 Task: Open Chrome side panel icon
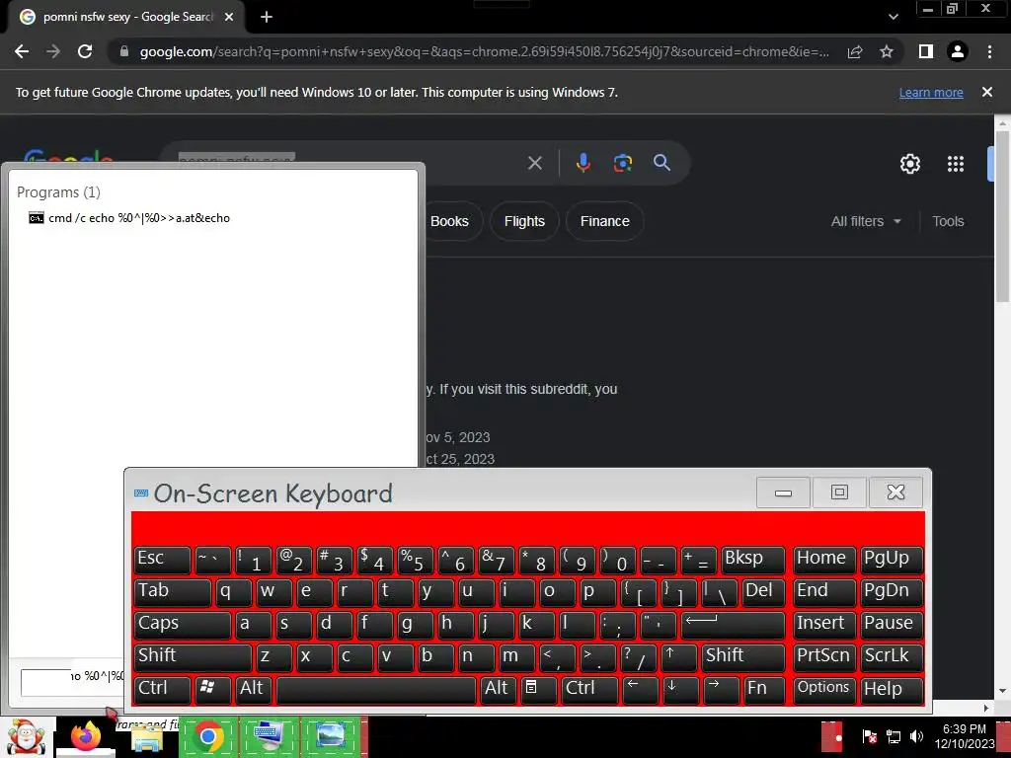point(926,51)
